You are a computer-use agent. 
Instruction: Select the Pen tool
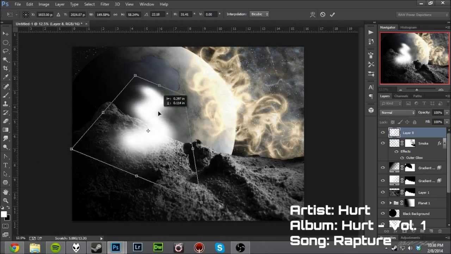pos(6,156)
